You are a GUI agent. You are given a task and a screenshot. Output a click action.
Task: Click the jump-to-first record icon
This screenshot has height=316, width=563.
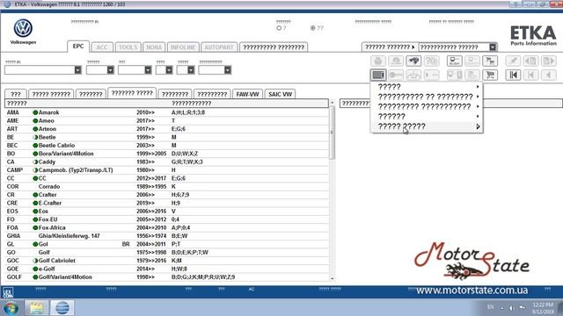click(513, 75)
